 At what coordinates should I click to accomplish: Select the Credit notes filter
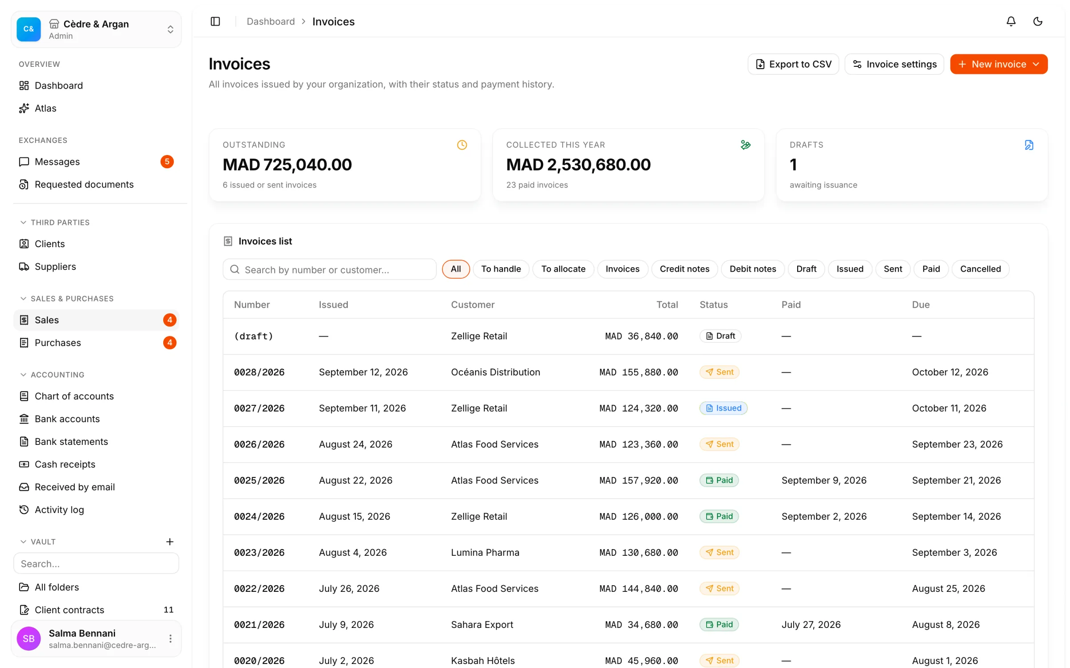684,269
